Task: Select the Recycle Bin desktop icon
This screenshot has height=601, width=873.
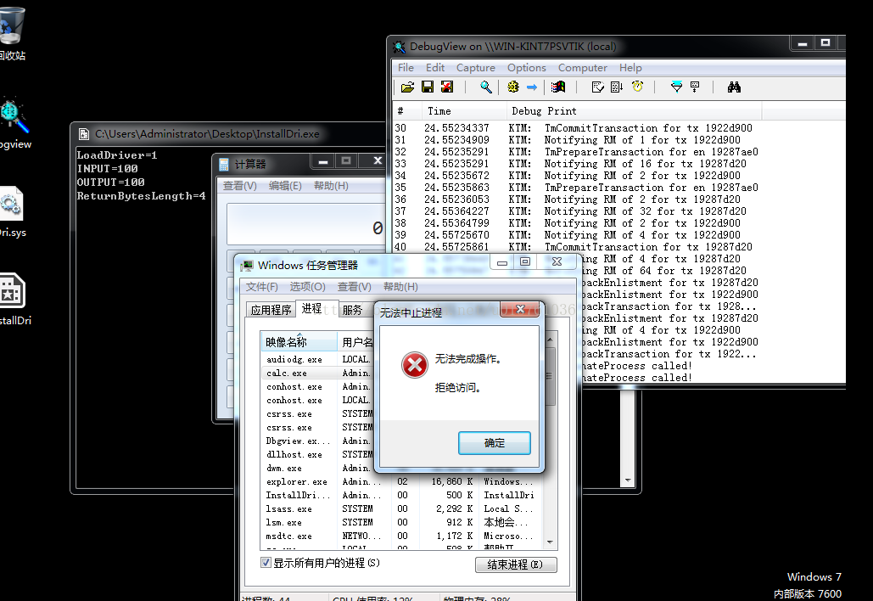Action: 12,32
